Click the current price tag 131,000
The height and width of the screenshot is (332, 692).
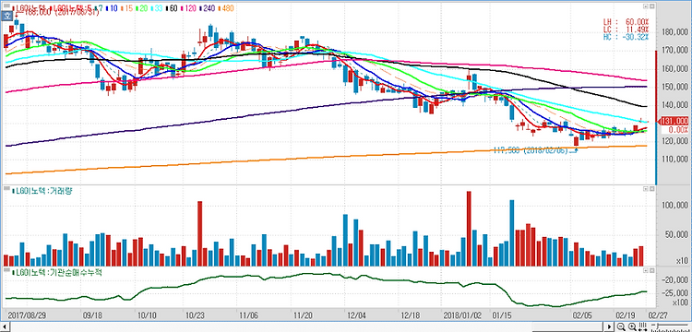(674, 121)
